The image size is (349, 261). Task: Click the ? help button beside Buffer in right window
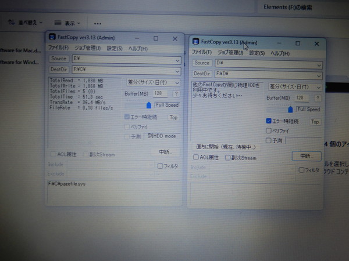pos(317,98)
